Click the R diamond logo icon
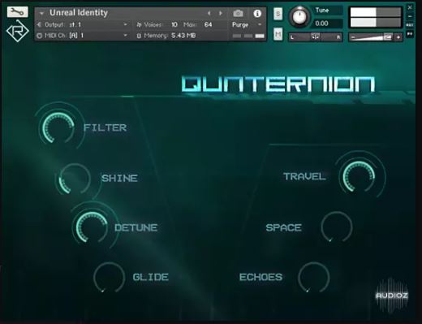The width and height of the screenshot is (422, 324). (18, 31)
